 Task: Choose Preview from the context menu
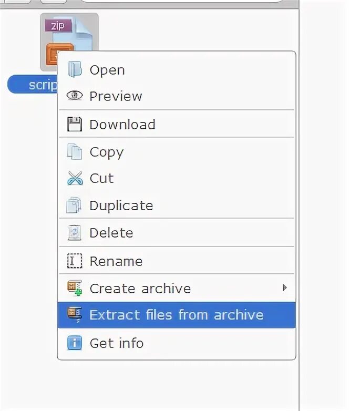coord(177,96)
